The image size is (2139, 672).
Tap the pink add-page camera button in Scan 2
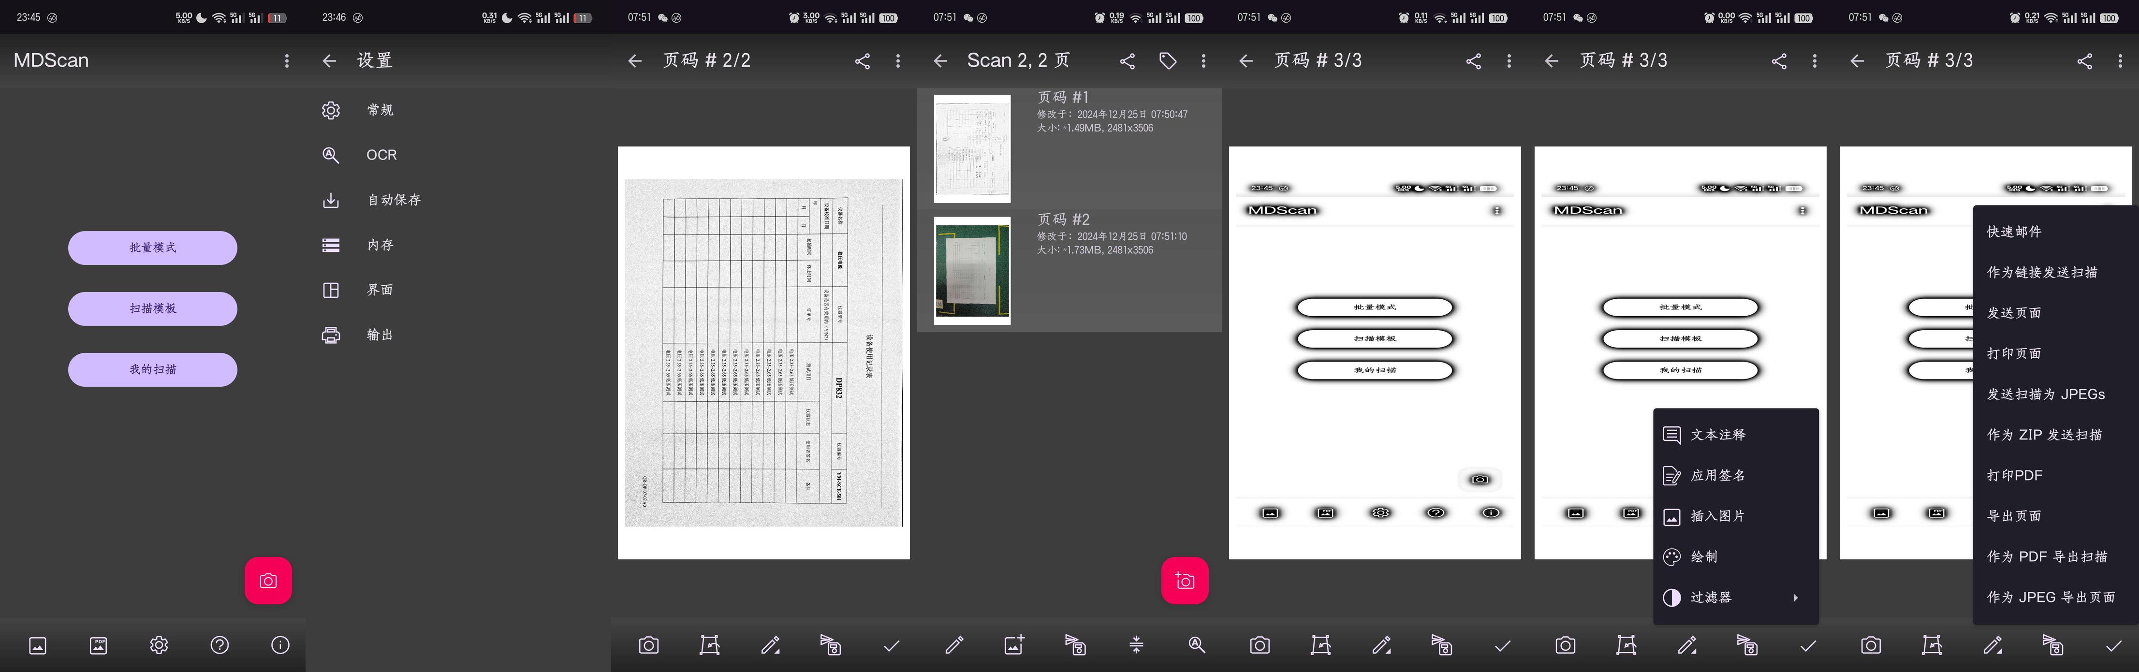click(1184, 581)
